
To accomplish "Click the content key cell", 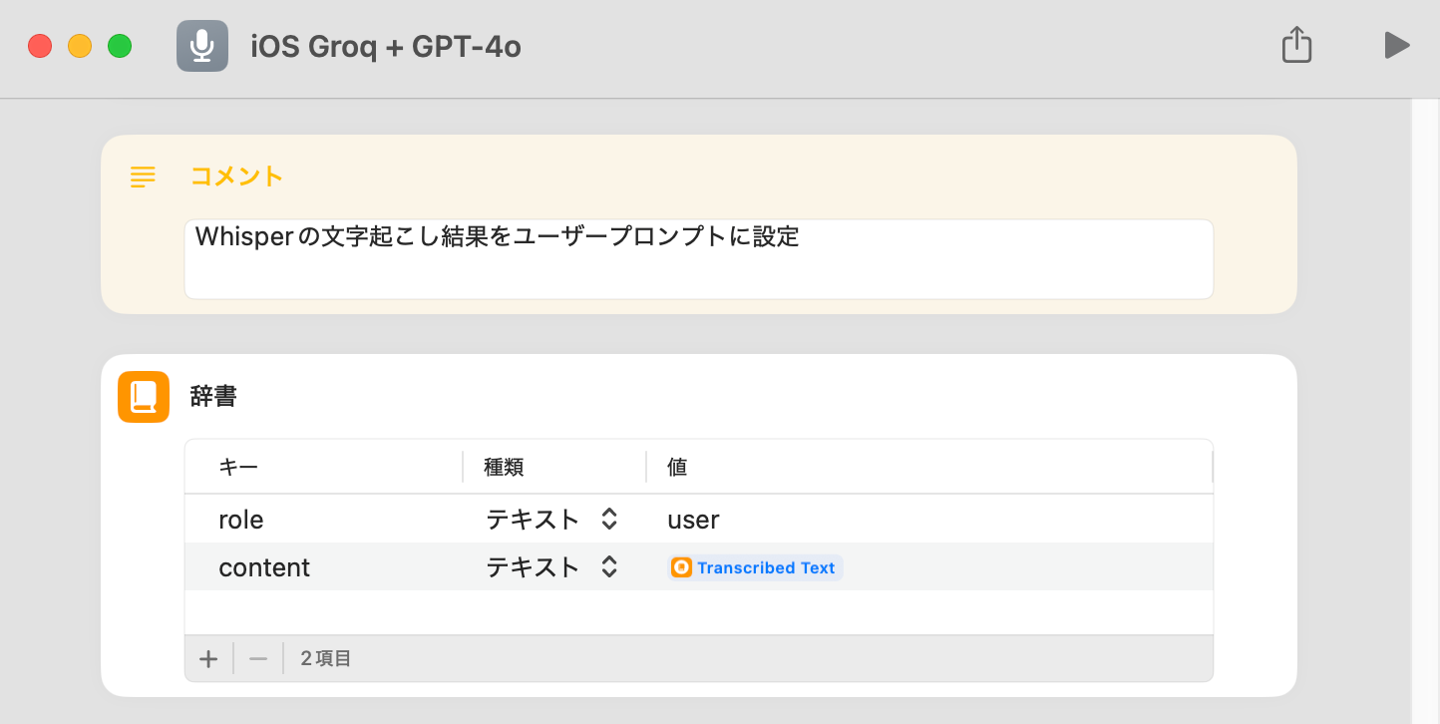I will pos(264,567).
